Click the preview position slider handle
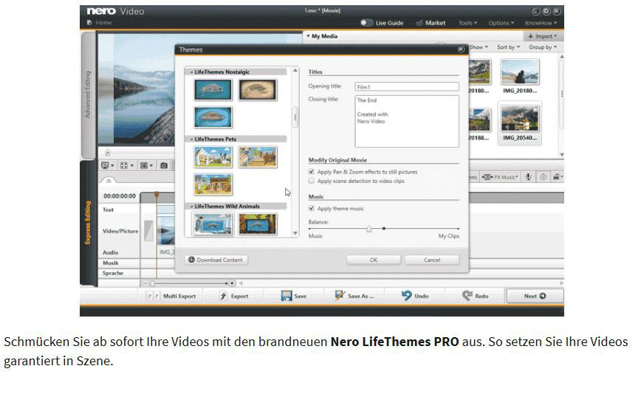This screenshot has height=394, width=641. coord(108,153)
